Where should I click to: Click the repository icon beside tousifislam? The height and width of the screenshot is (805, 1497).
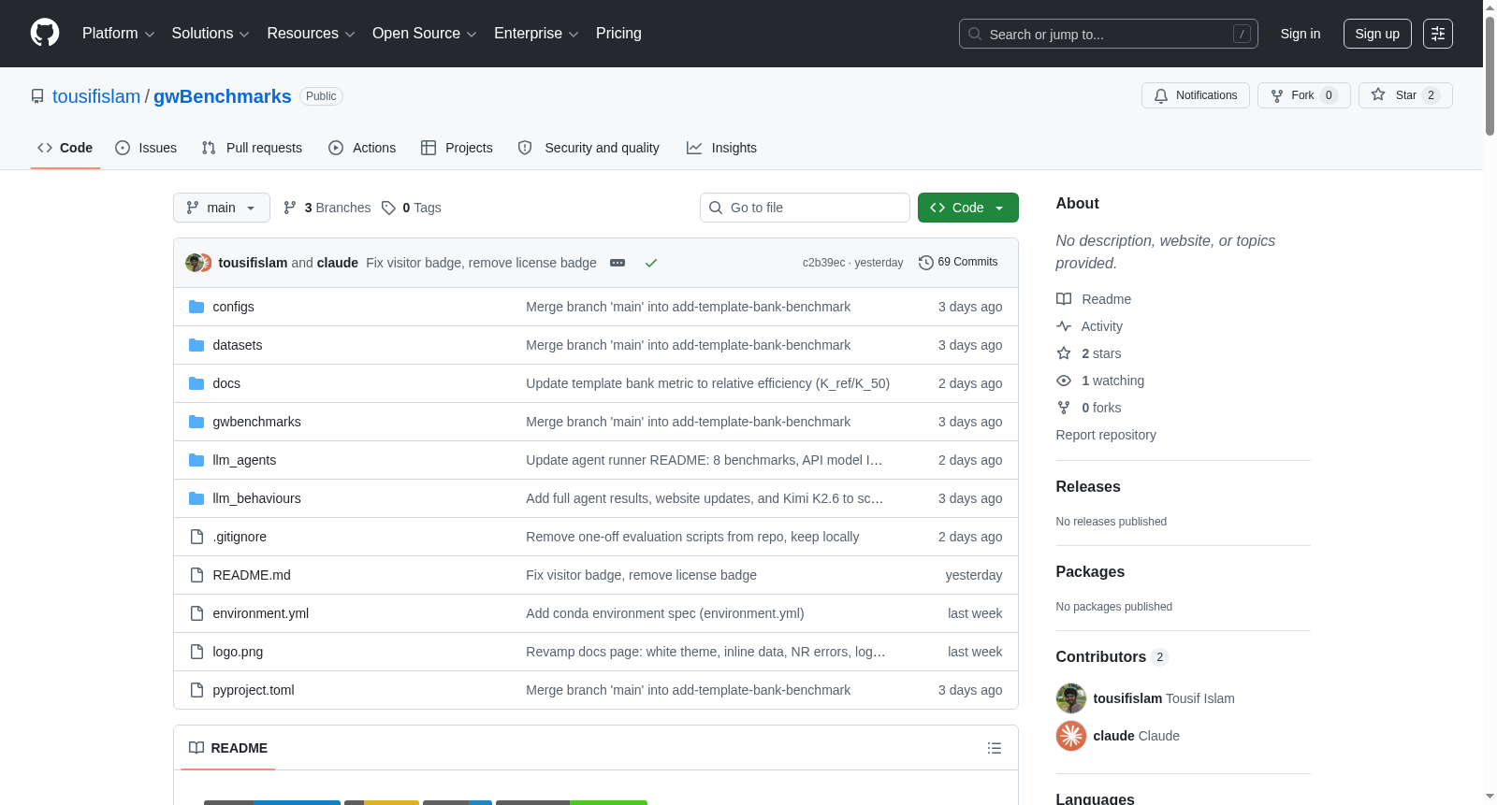37,96
